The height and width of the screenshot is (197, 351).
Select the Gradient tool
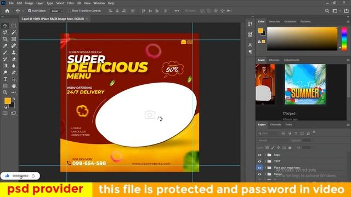coord(5,66)
